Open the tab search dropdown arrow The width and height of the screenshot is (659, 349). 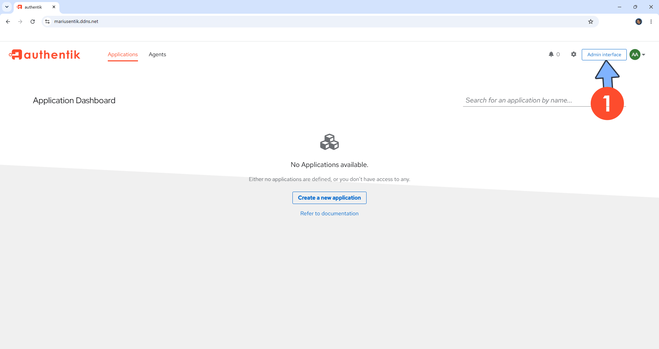(7, 7)
